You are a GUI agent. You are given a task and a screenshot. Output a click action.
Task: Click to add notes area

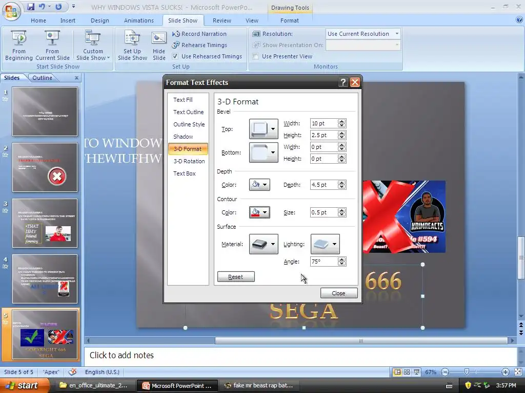[x=300, y=356]
